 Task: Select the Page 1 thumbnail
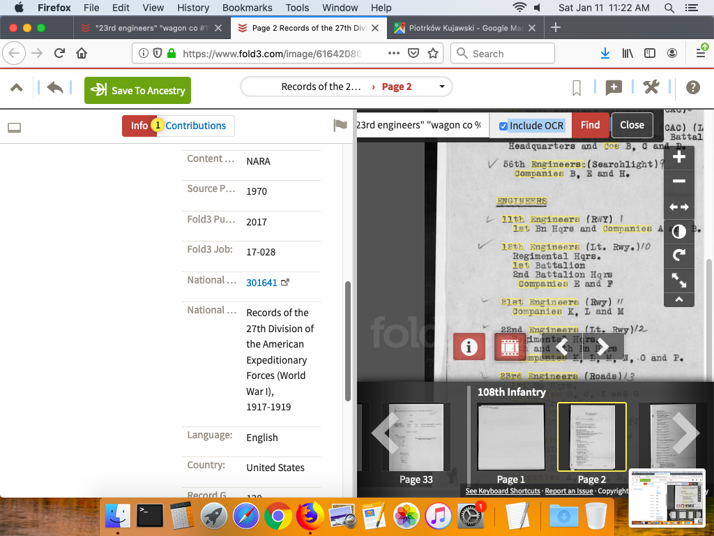[x=511, y=438]
